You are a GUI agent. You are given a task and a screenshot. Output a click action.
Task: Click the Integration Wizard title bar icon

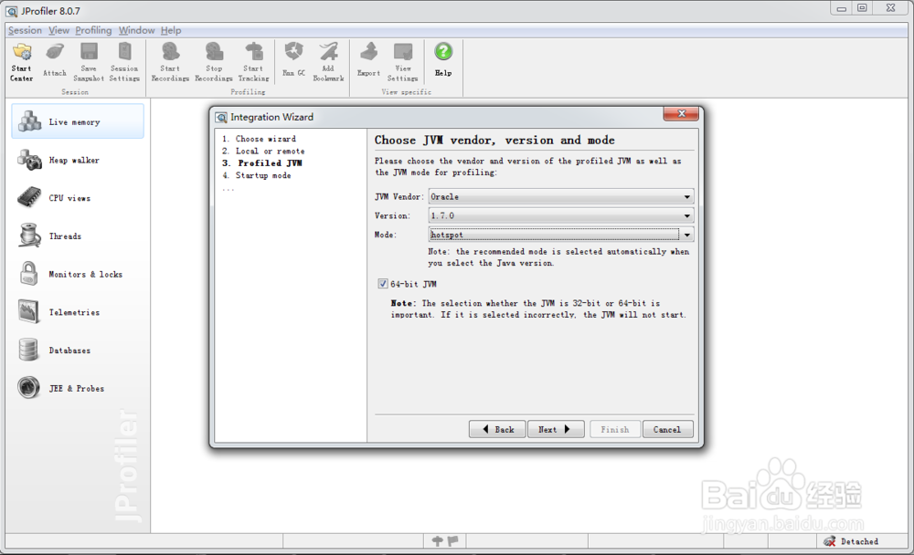221,117
